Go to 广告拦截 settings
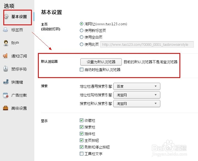Viewport: 198px width, 161px height. (19, 95)
